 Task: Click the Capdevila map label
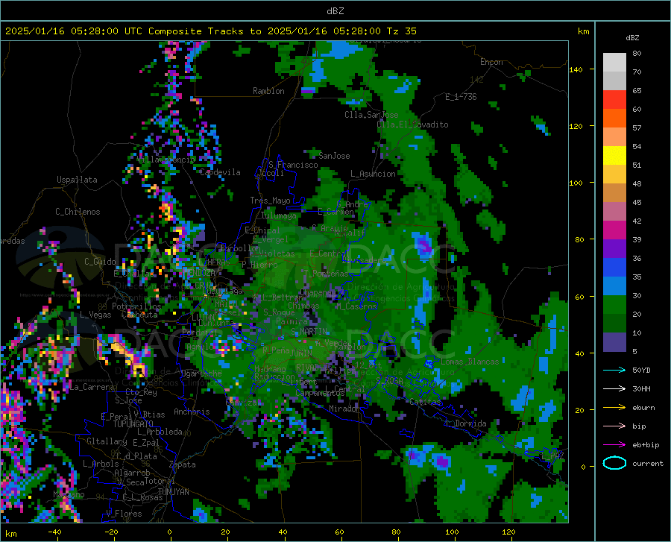220,172
